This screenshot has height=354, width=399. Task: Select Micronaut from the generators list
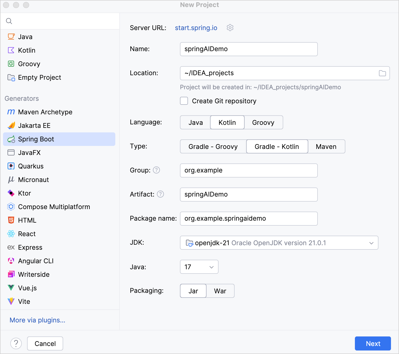coord(34,180)
